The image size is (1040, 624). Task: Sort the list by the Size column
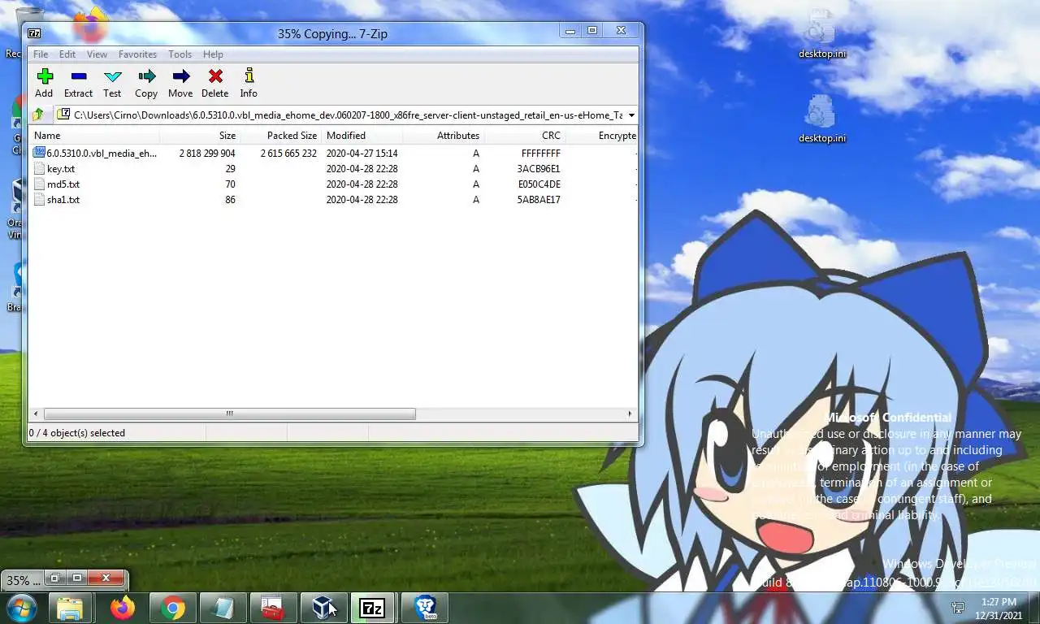pos(200,136)
